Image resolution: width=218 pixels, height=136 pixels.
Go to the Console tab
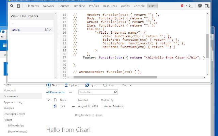coord(139,6)
